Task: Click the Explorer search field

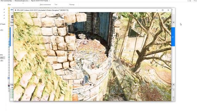Action: click(x=195, y=1)
